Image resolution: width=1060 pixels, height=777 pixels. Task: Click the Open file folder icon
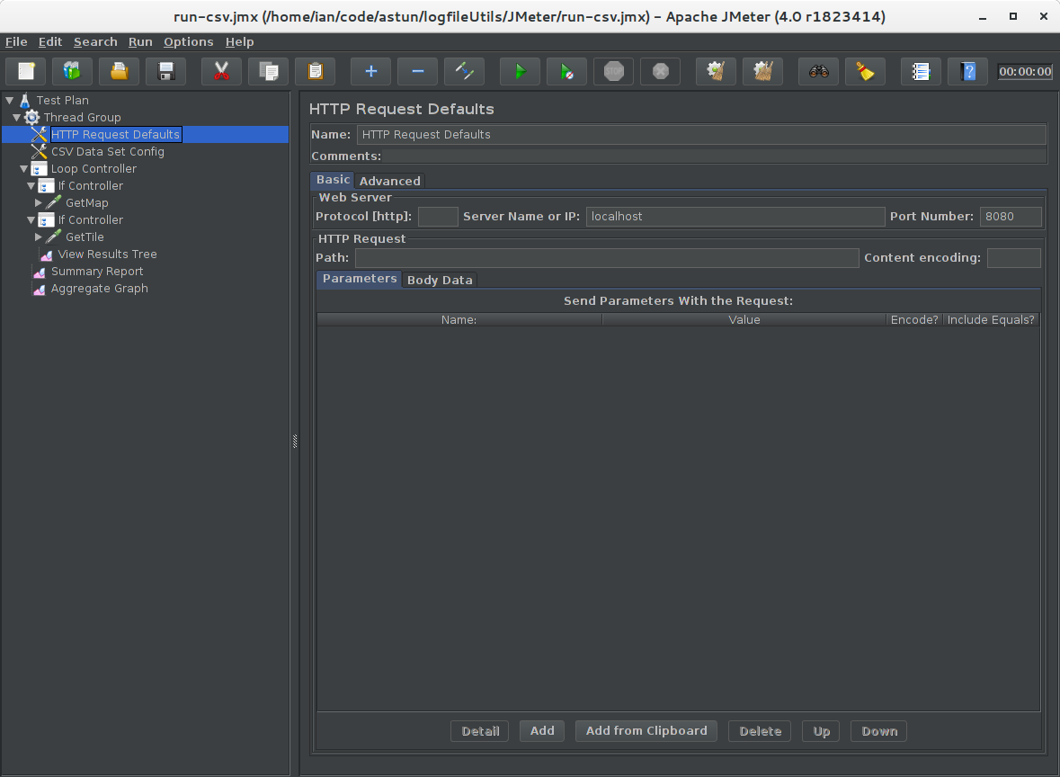119,71
